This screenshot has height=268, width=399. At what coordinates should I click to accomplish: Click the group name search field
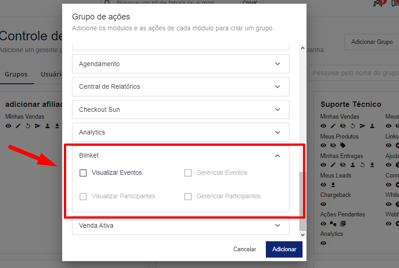click(354, 73)
